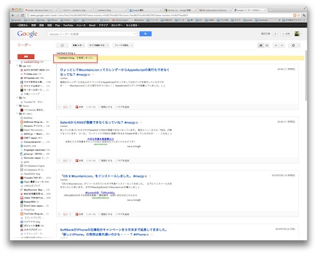Open CNET Japan feed
Image resolution: width=317 pixels, height=254 pixels.
(32, 138)
